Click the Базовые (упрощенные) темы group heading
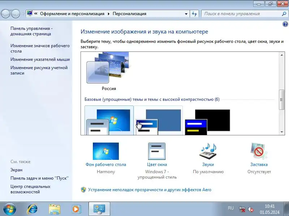 point(152,99)
